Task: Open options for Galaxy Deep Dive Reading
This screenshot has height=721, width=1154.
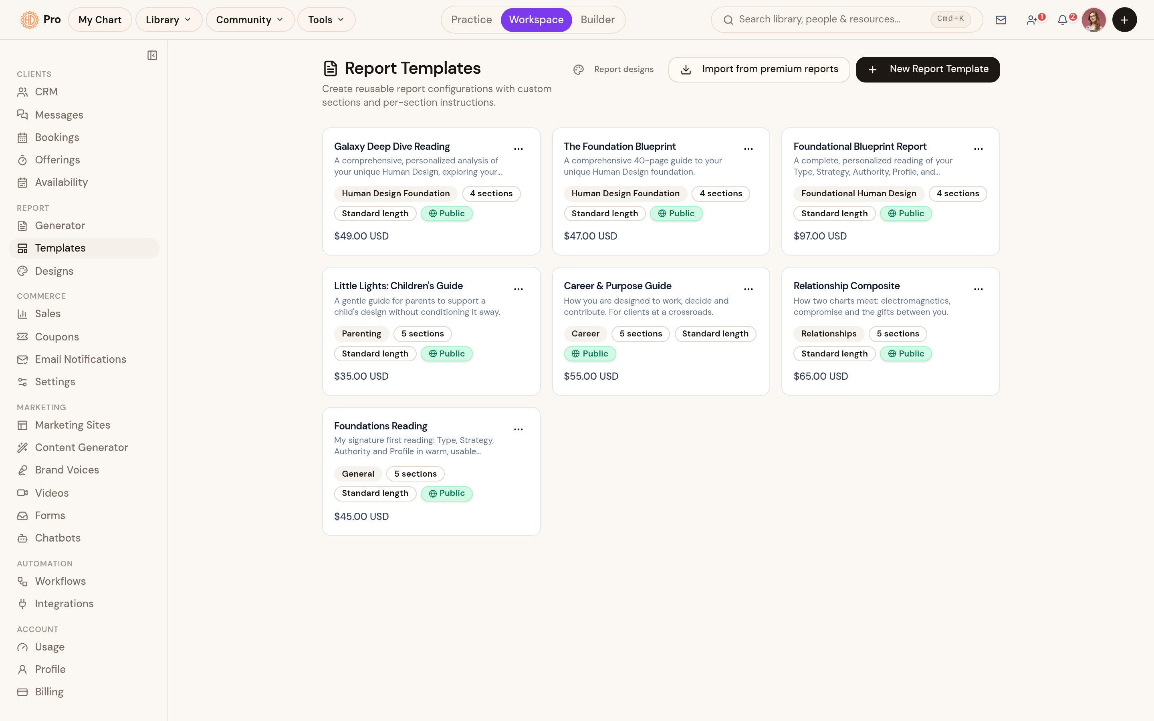Action: [x=518, y=149]
